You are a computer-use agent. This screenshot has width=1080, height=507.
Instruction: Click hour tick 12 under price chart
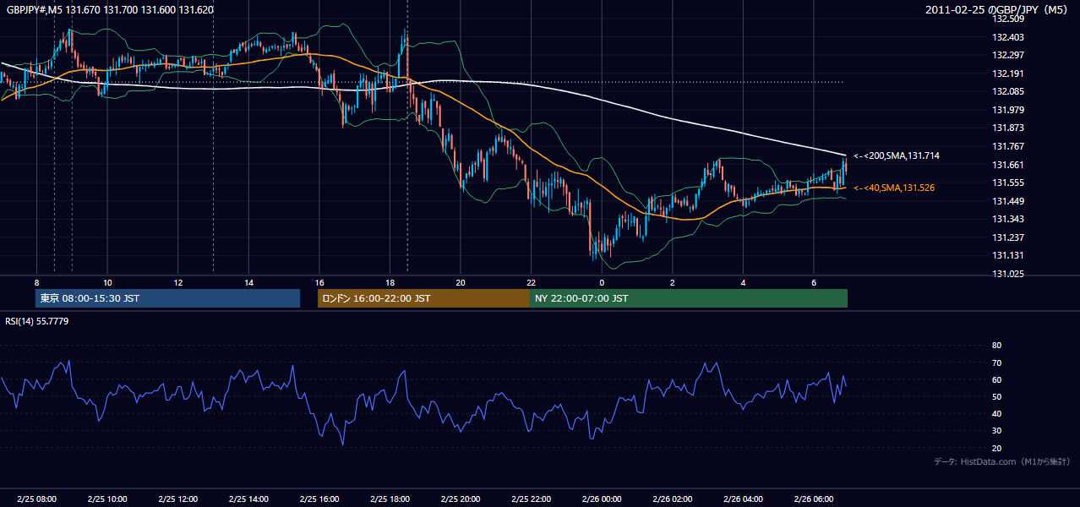pos(178,282)
